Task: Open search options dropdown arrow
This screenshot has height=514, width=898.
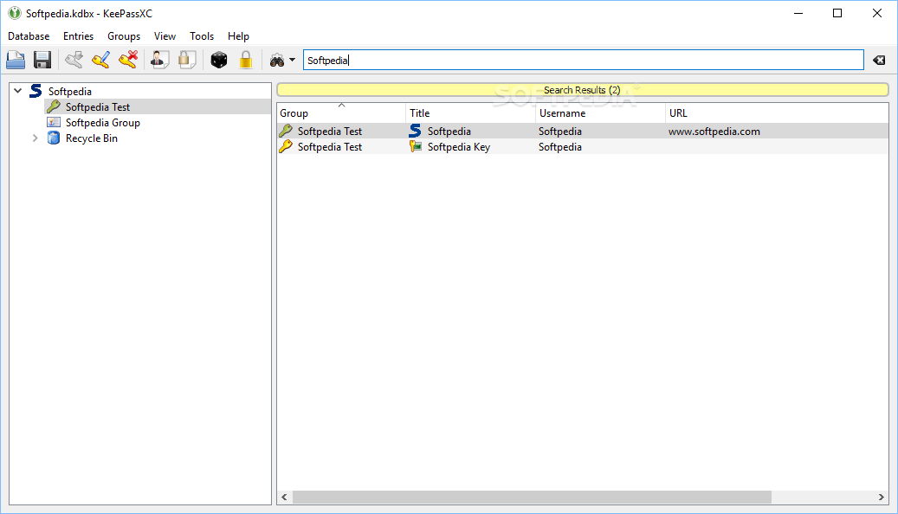Action: click(x=292, y=60)
